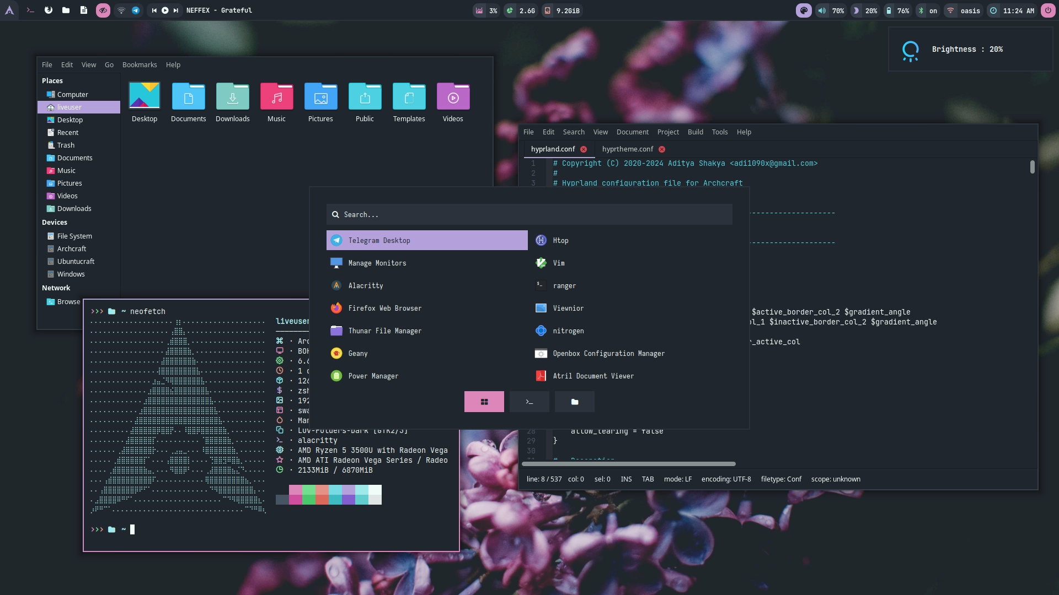Mute audio via the speaker icon
This screenshot has height=595, width=1059.
coord(821,10)
